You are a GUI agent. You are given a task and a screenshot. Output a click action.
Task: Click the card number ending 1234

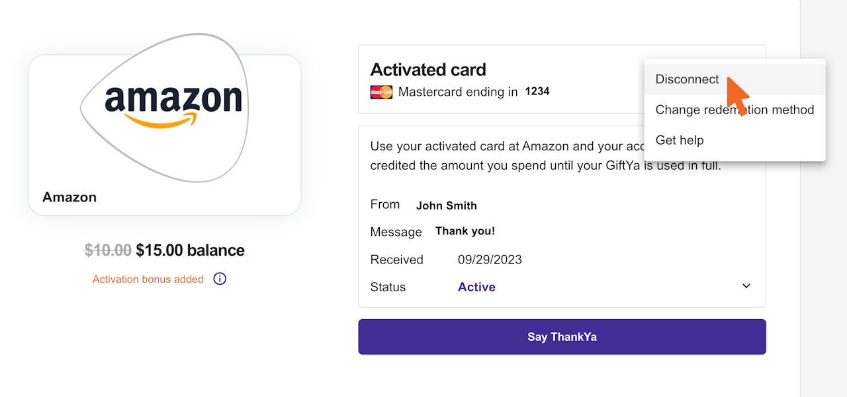pos(537,92)
